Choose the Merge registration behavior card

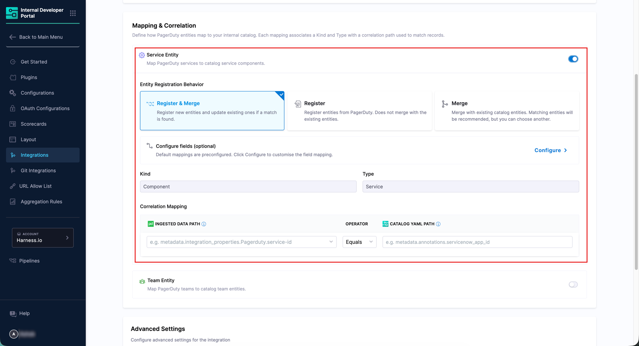pyautogui.click(x=507, y=111)
